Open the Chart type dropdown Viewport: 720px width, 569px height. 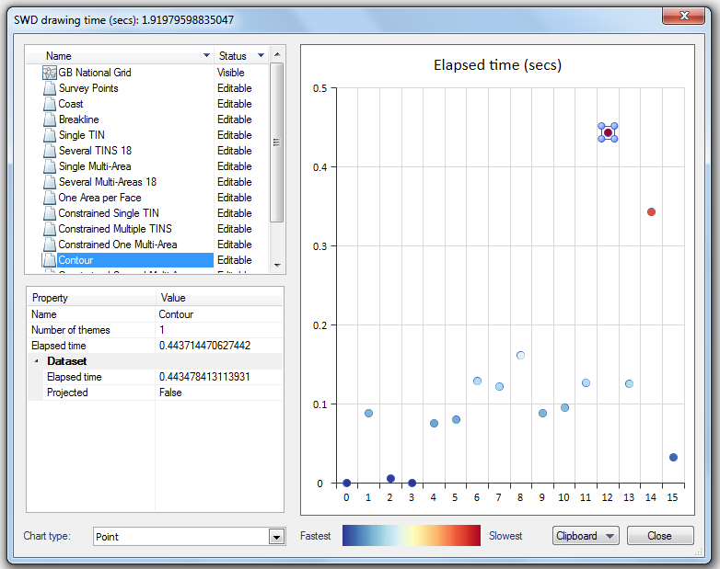(276, 537)
